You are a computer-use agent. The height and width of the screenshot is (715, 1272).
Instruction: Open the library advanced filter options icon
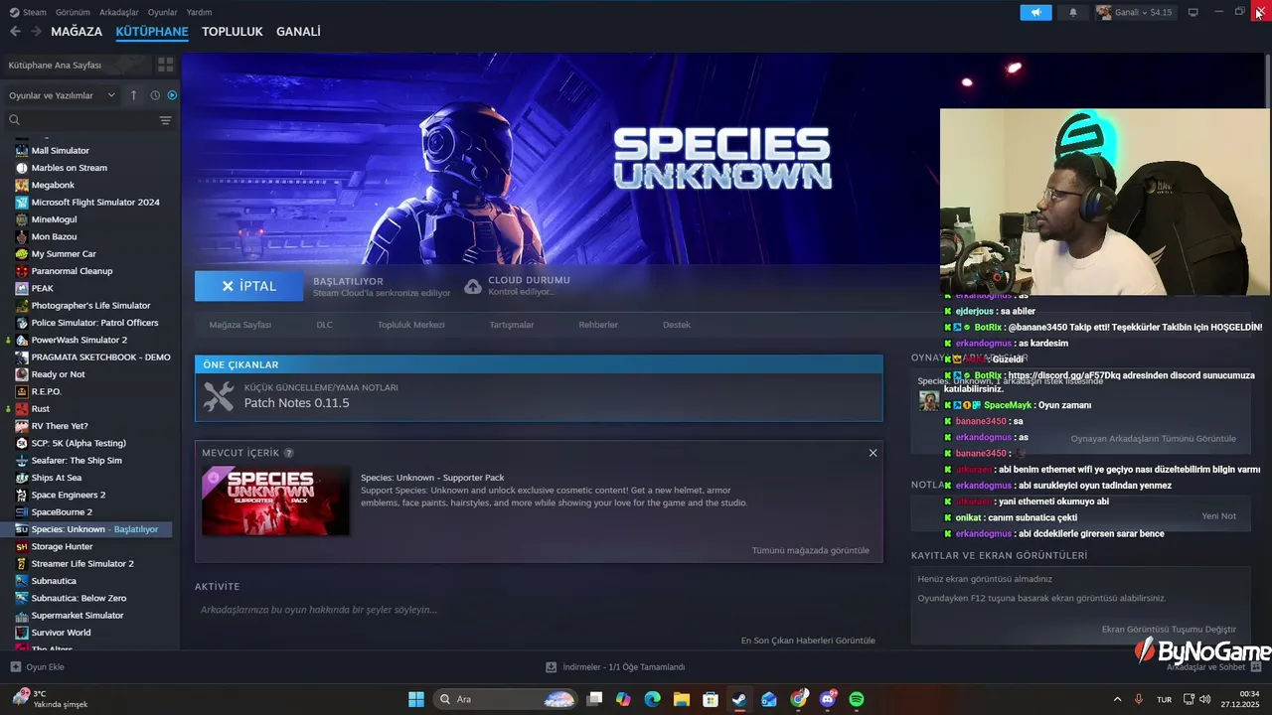[165, 120]
